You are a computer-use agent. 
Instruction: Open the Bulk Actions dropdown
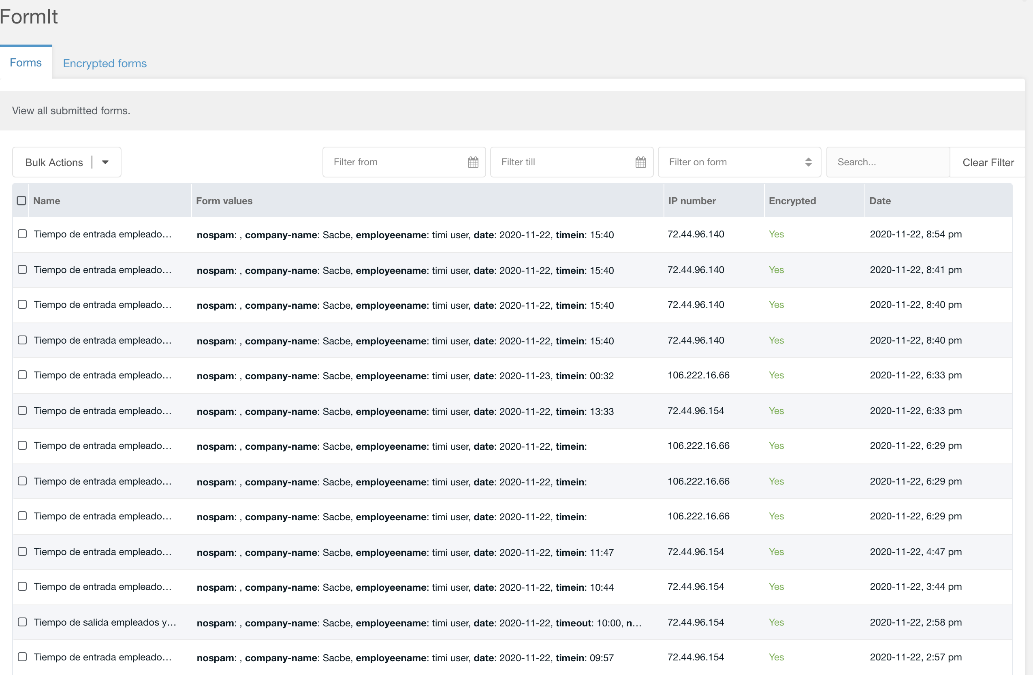(x=54, y=162)
